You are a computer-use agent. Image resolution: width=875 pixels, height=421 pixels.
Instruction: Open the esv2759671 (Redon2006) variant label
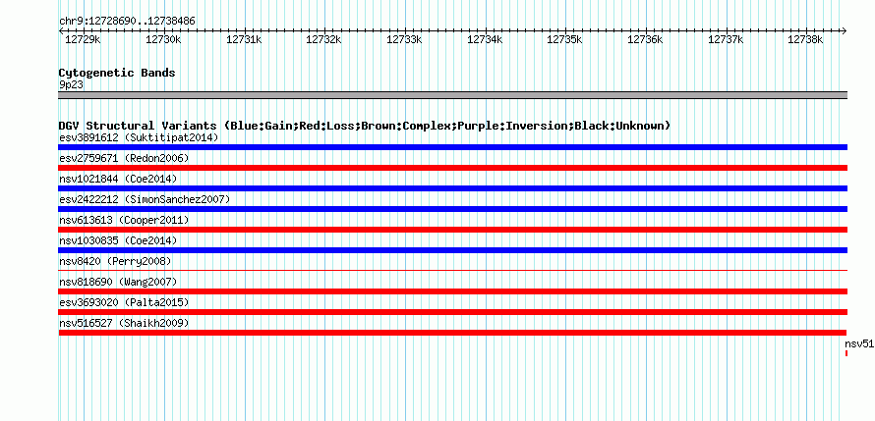click(x=124, y=158)
